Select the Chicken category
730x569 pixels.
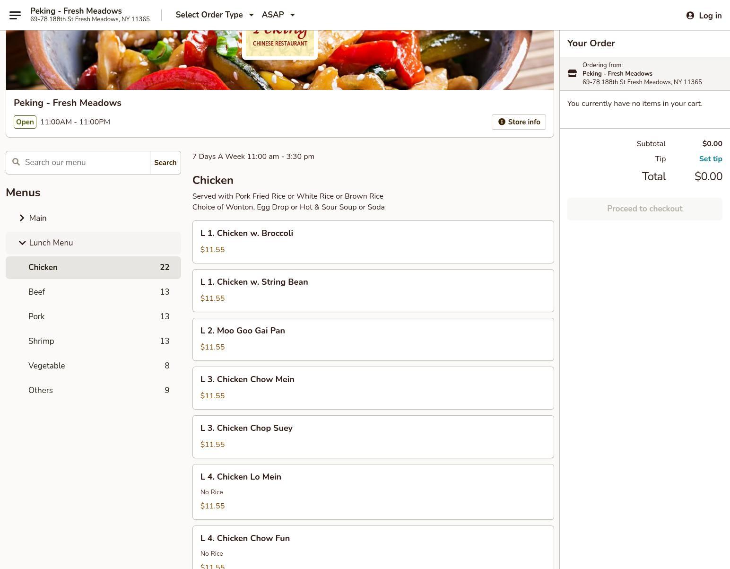pyautogui.click(x=93, y=267)
